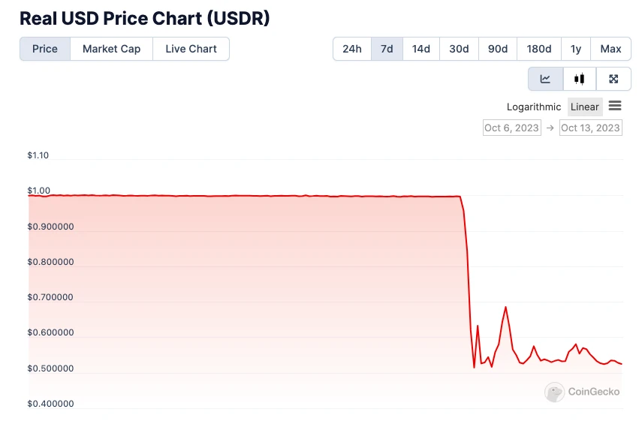Viewport: 639px width, 424px height.
Task: Switch to candlestick chart icon
Action: pos(579,79)
